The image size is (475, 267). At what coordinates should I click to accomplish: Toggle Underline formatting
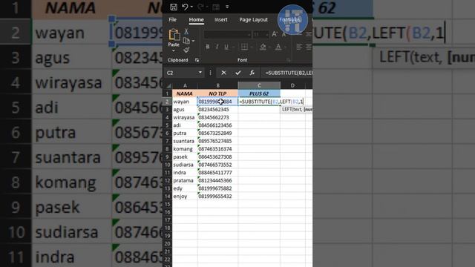226,47
